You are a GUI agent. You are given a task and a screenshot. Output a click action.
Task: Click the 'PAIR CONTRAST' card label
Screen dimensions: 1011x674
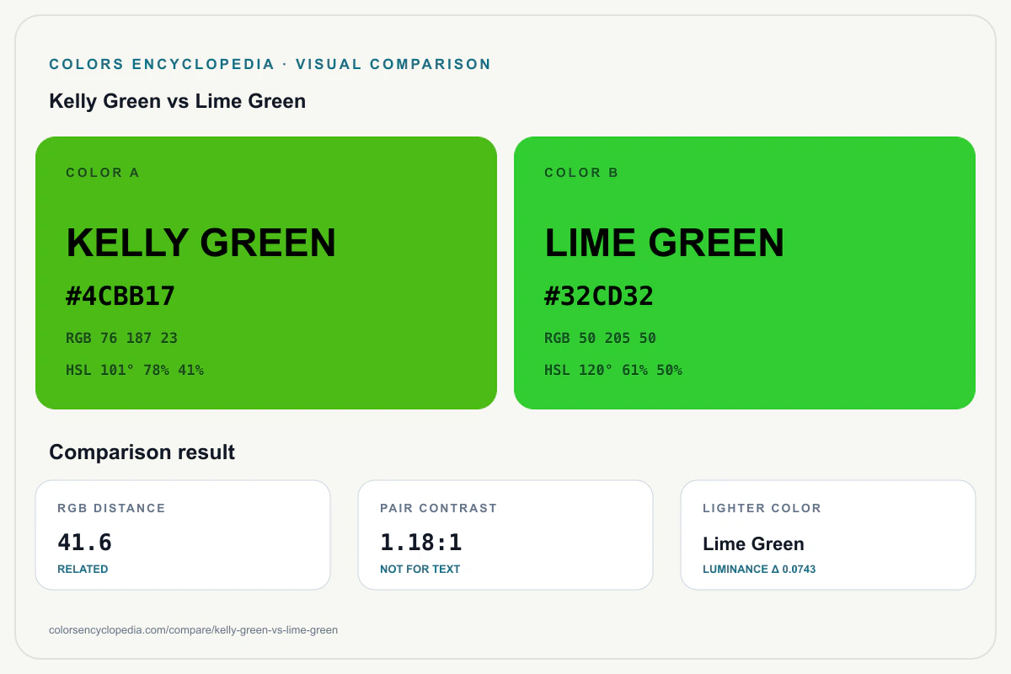point(439,508)
